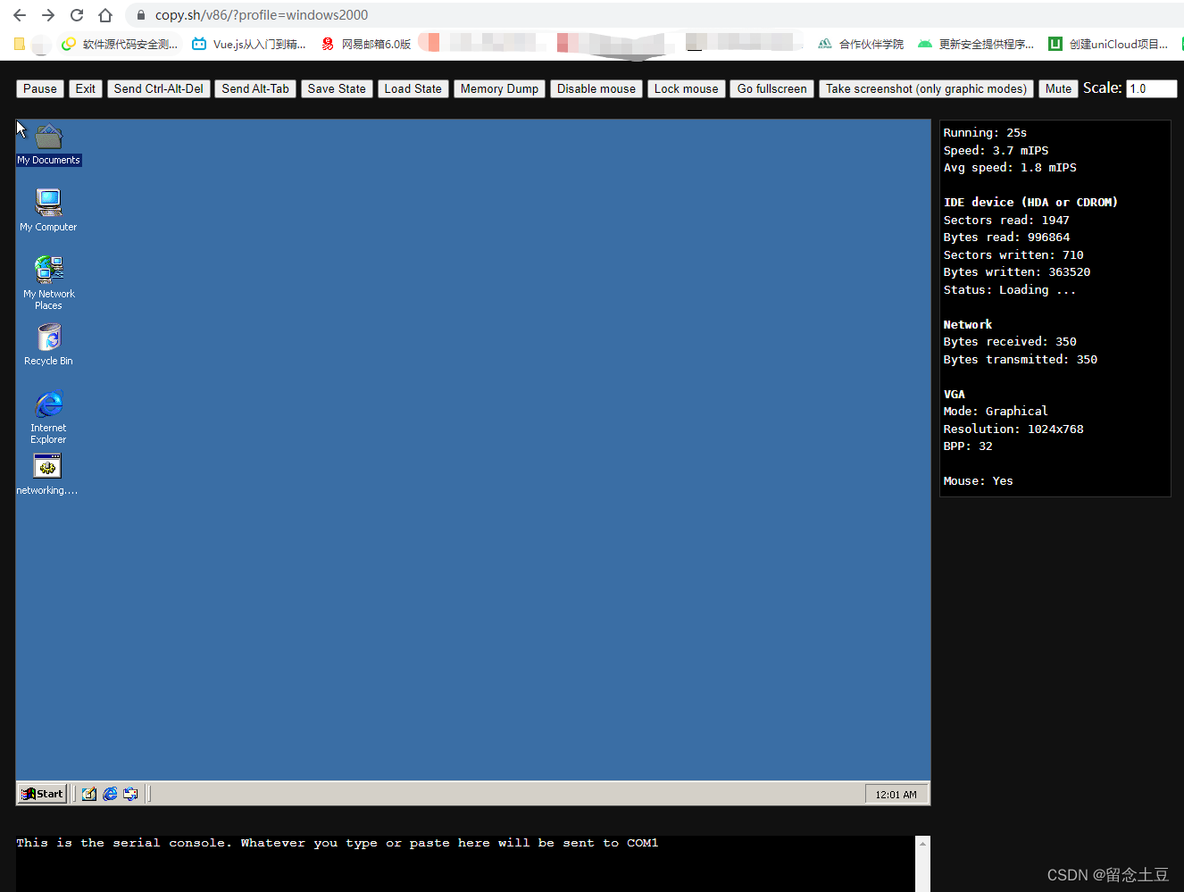Click the site lock icon in address bar

pyautogui.click(x=140, y=15)
